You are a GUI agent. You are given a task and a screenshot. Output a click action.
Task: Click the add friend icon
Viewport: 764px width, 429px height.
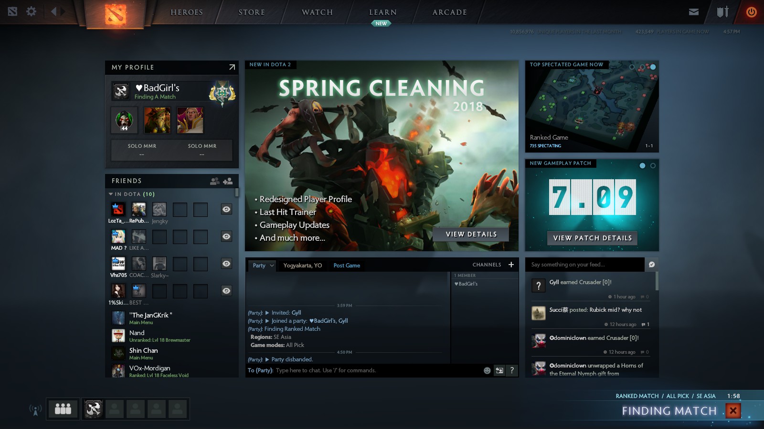click(228, 181)
